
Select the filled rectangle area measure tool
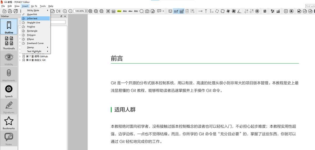pos(234,11)
